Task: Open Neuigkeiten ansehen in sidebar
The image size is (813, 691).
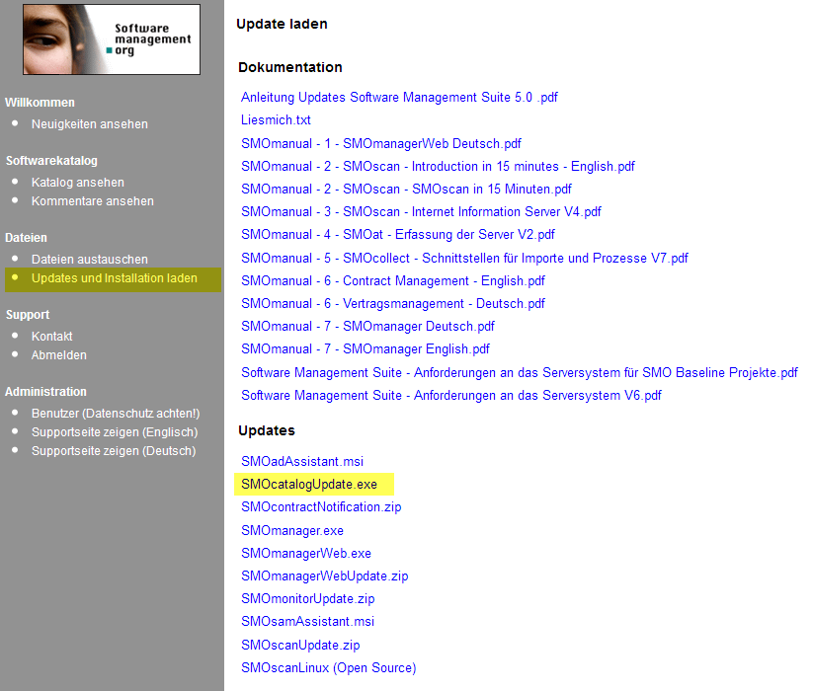Action: 89,124
